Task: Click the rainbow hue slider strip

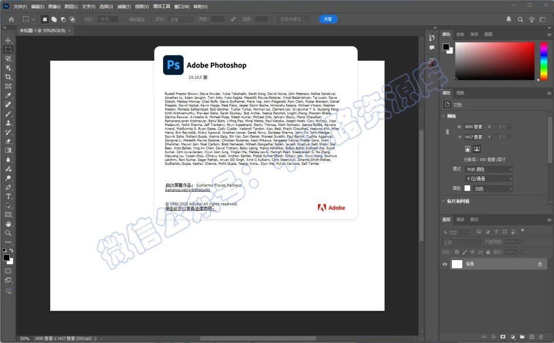Action: 544,61
